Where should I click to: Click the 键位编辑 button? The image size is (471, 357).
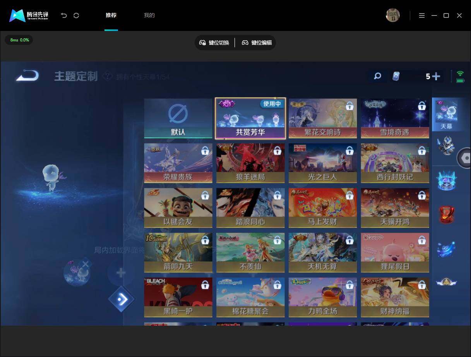coord(257,43)
